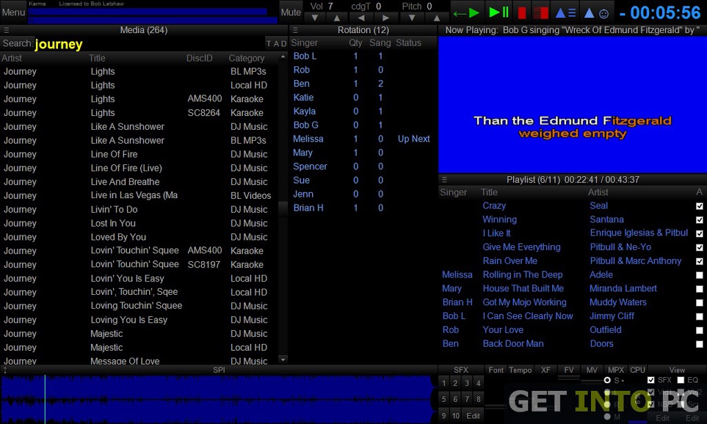Raise the pitch with Pitch up arrow
This screenshot has height=424, width=707.
point(436,18)
